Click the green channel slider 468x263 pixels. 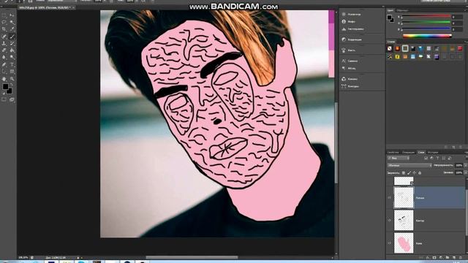point(426,23)
